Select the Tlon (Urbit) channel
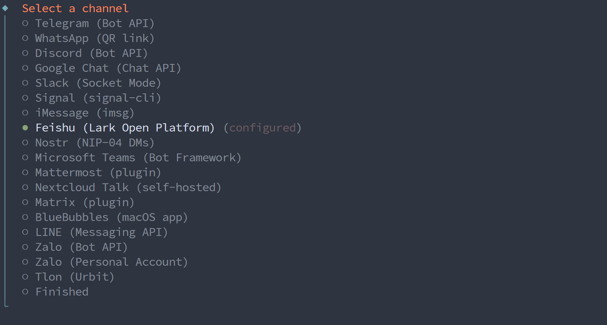 pyautogui.click(x=74, y=277)
